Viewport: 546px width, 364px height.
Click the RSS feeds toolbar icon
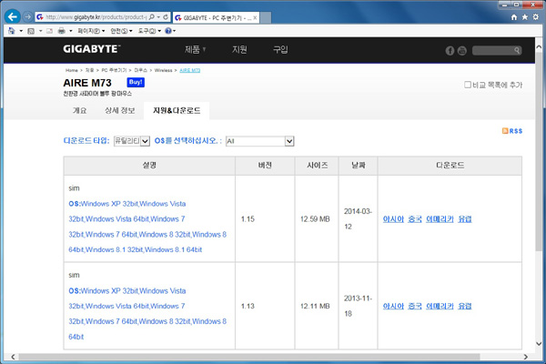pyautogui.click(x=31, y=31)
